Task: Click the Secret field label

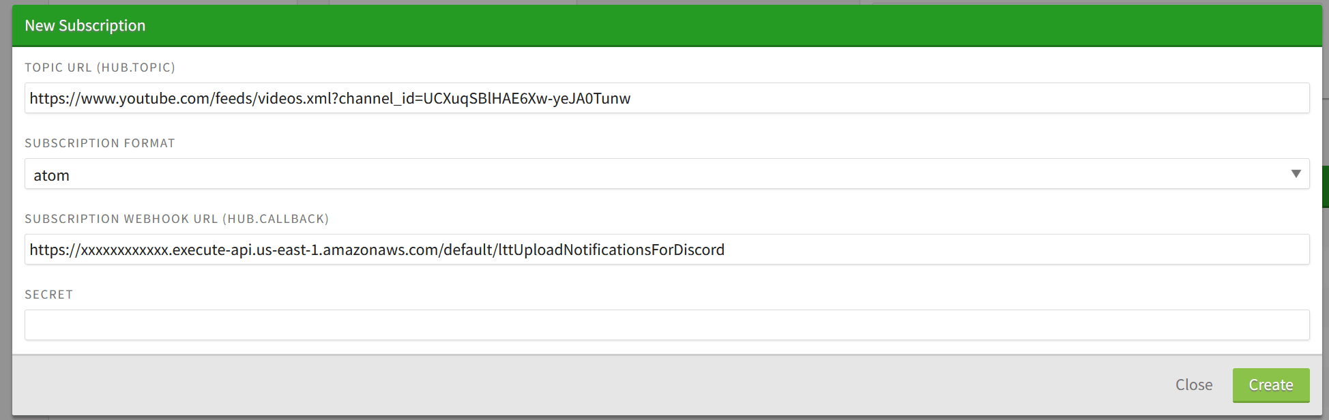Action: point(48,294)
